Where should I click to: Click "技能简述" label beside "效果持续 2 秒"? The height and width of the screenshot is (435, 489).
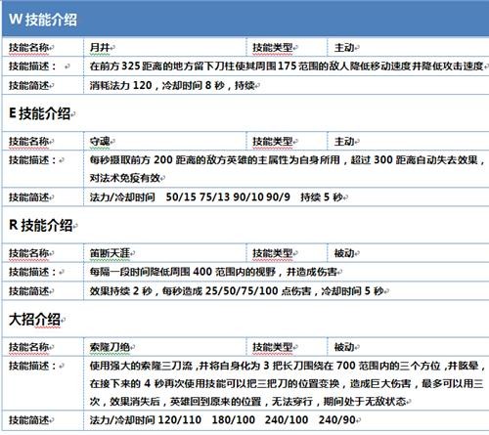(29, 291)
